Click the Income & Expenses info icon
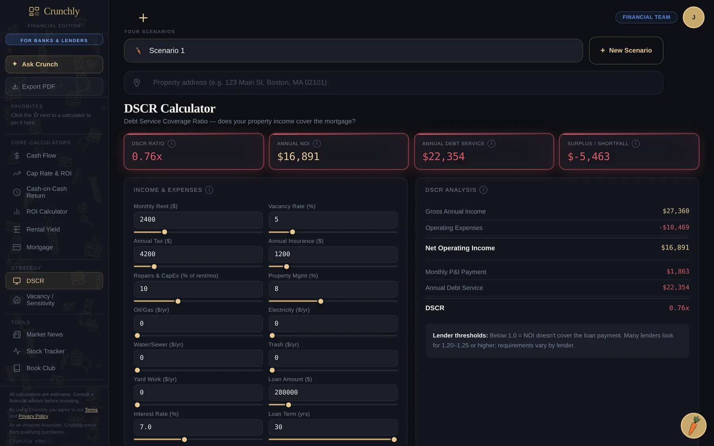714x446 pixels. coord(209,190)
